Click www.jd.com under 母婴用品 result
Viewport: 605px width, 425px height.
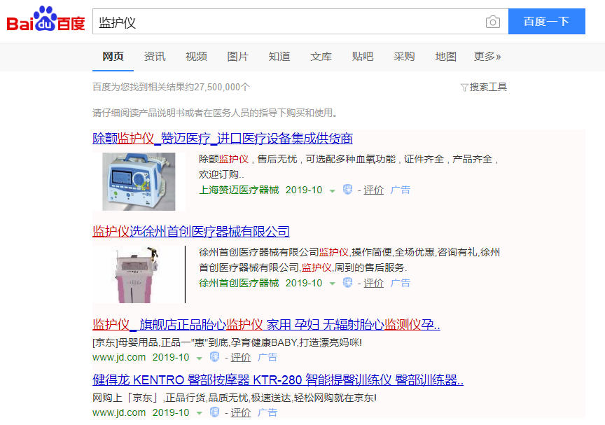(119, 357)
